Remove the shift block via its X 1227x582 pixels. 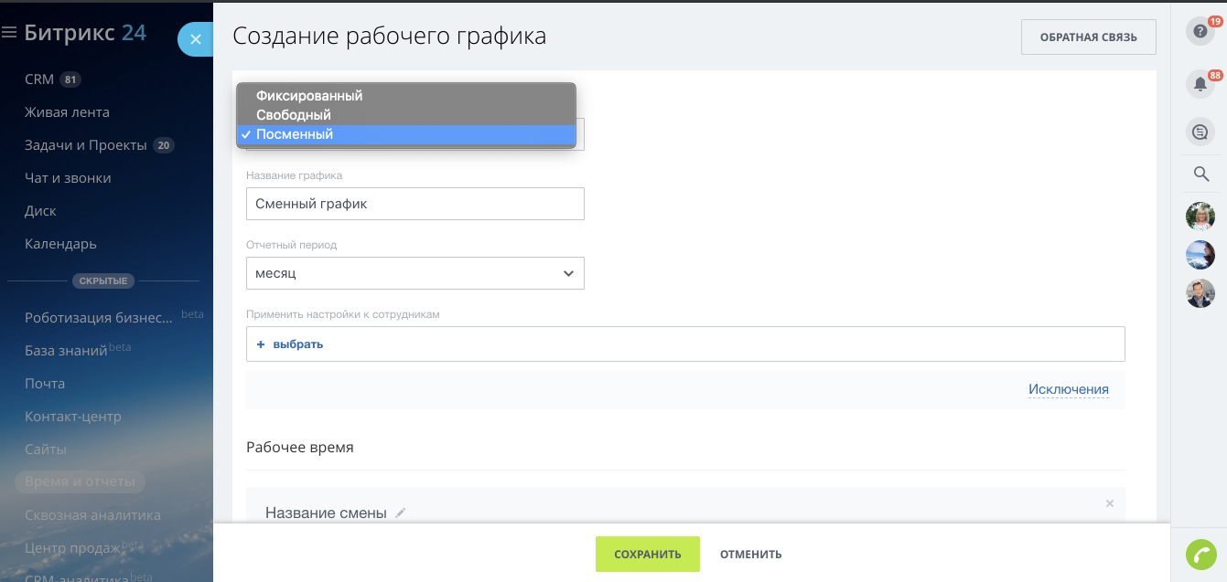click(x=1109, y=503)
